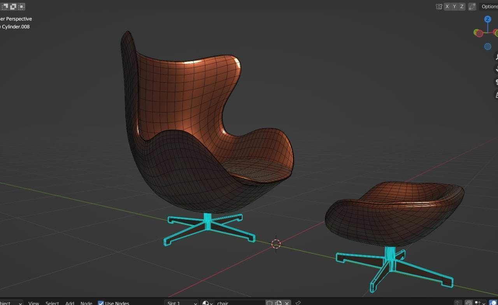Click the chair material name field
The image size is (498, 305).
click(239, 303)
